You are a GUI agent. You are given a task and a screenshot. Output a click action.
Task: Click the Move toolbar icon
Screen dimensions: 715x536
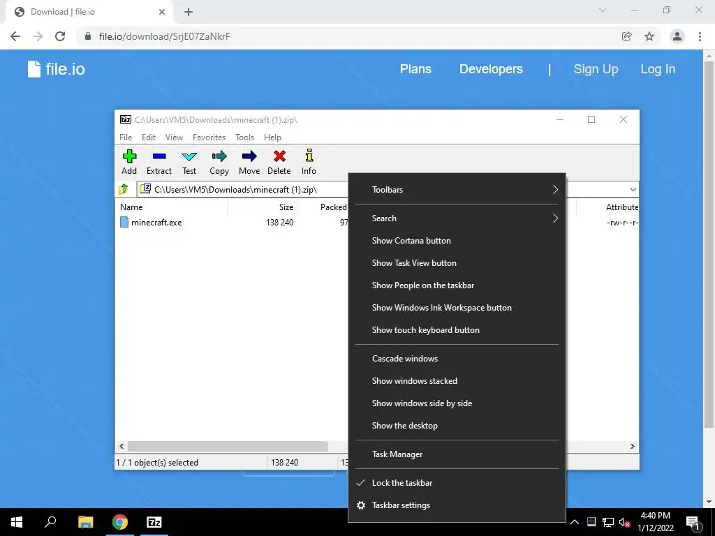pos(249,162)
